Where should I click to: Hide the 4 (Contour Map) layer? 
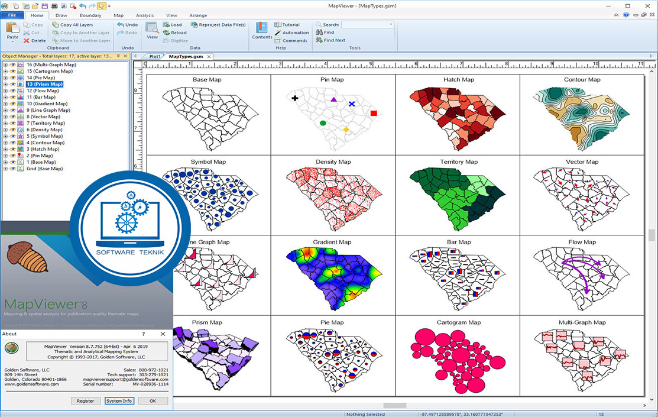(12, 143)
